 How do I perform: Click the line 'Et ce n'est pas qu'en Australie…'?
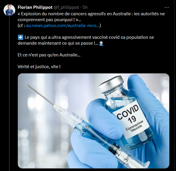tap(49, 55)
